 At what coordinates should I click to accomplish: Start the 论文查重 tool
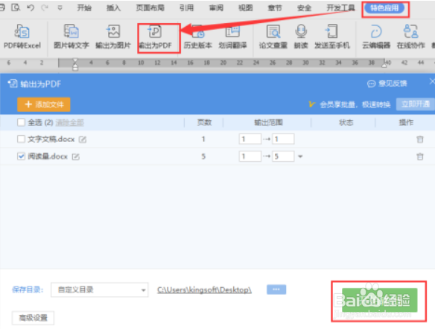(x=273, y=37)
